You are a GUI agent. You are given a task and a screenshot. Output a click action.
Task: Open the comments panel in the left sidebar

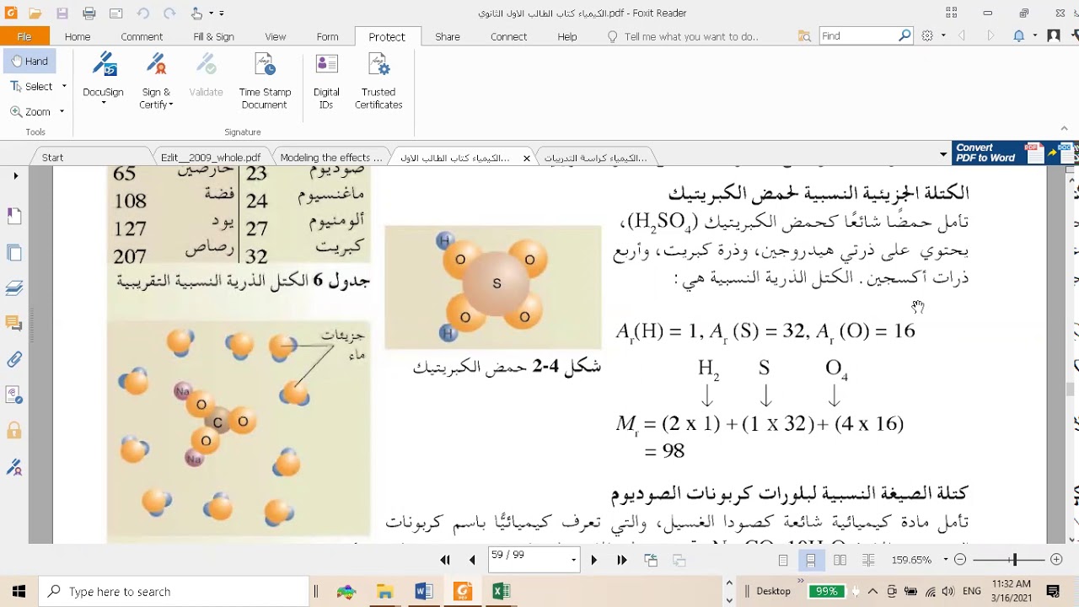[x=14, y=324]
